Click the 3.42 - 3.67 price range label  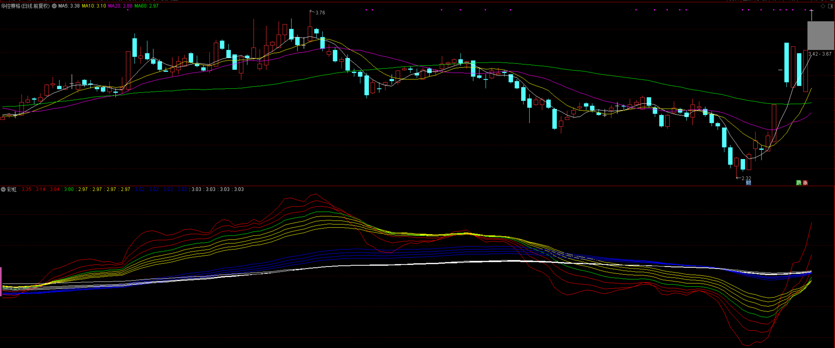click(x=820, y=54)
